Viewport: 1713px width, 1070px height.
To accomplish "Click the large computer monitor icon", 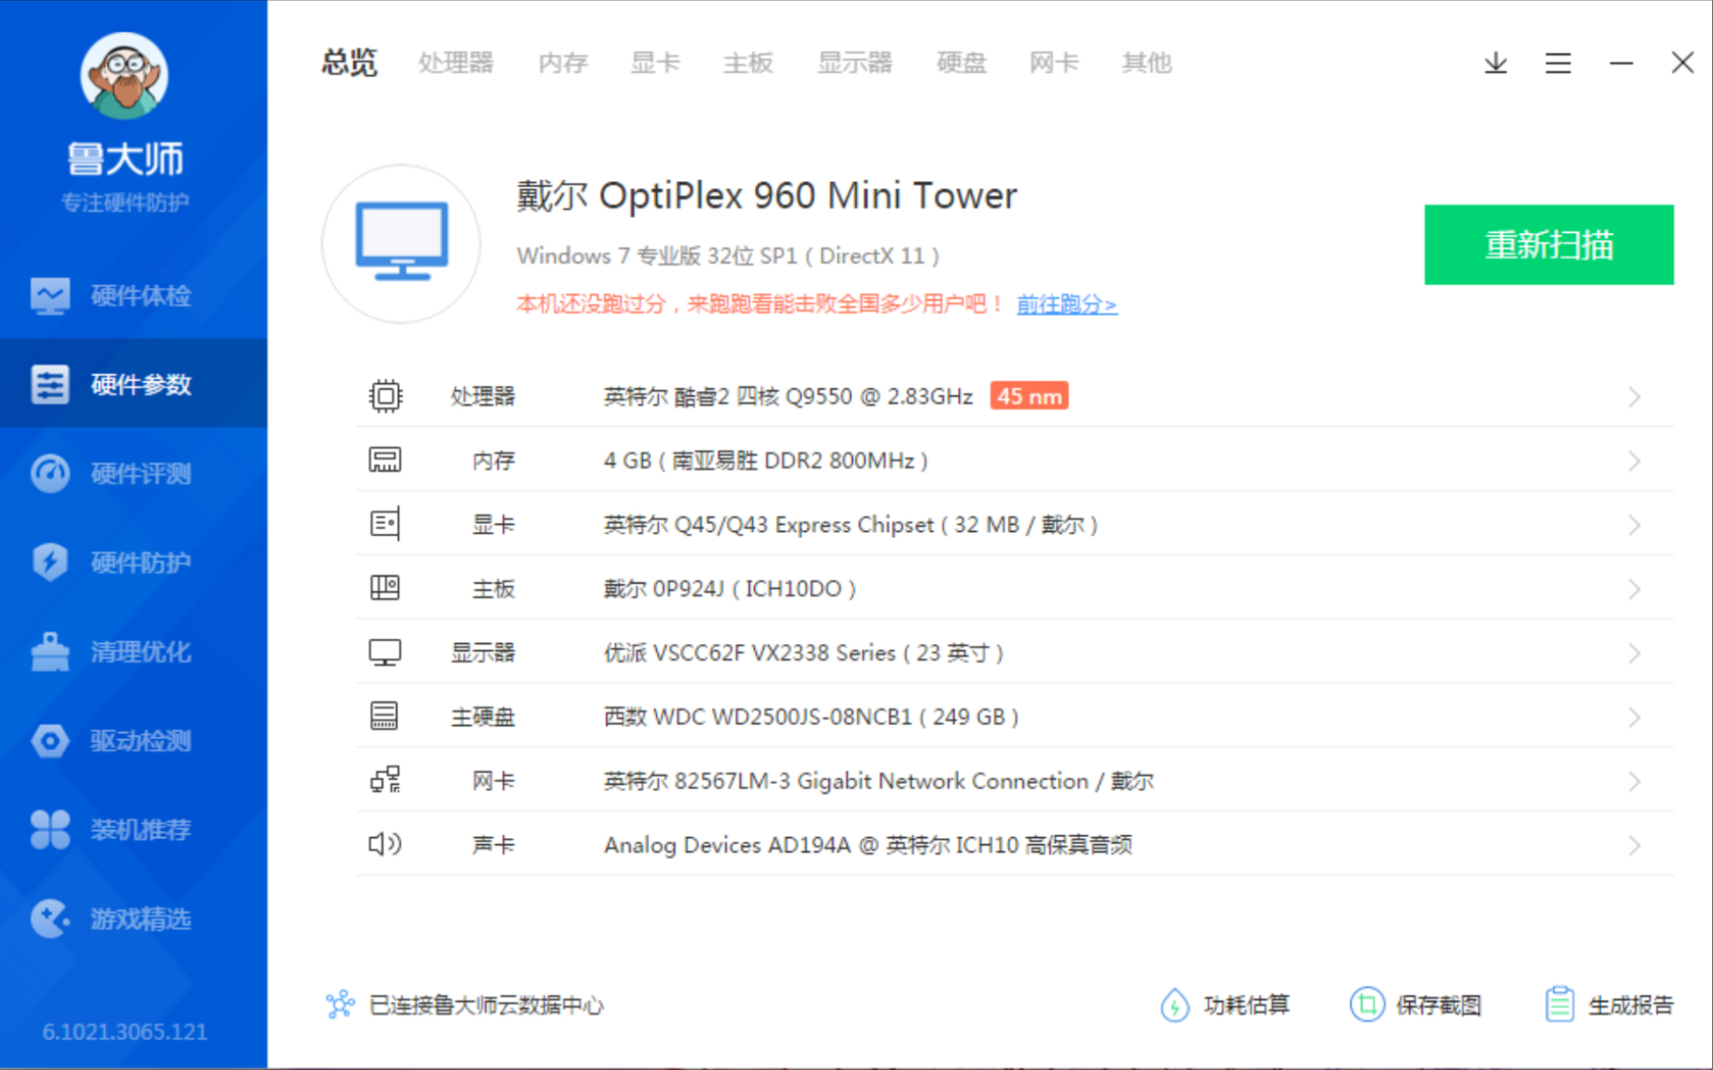I will [401, 243].
